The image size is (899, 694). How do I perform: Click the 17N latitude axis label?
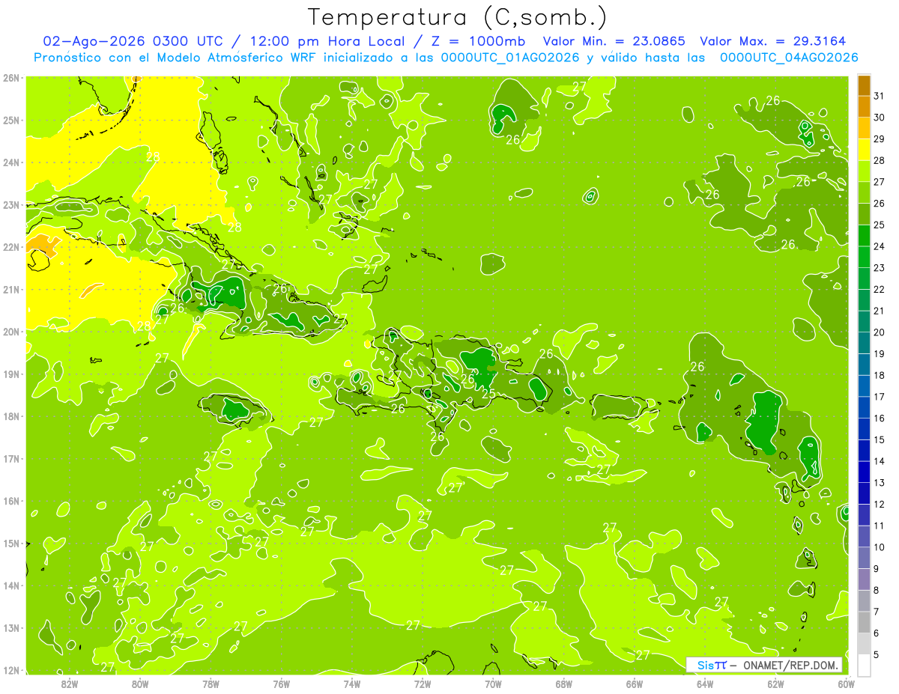click(11, 459)
